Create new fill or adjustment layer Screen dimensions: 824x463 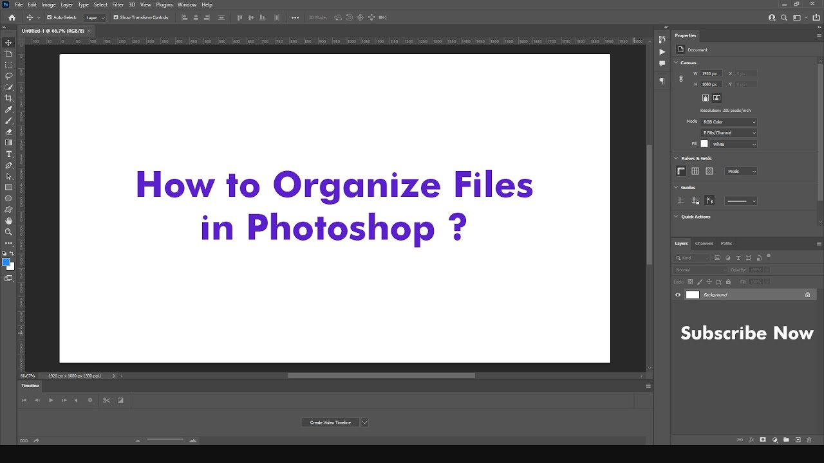pyautogui.click(x=774, y=440)
